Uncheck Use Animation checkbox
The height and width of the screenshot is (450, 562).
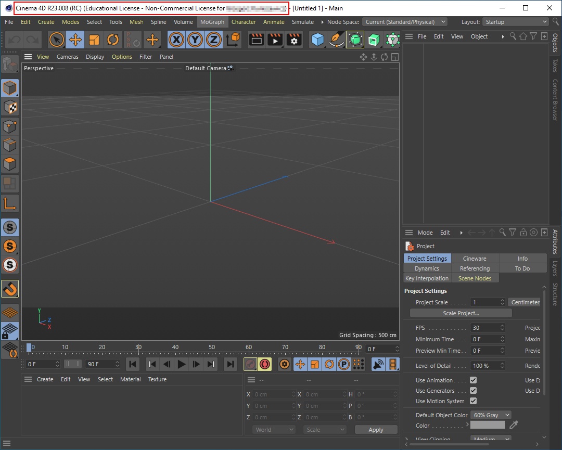click(473, 380)
